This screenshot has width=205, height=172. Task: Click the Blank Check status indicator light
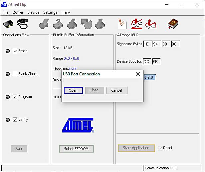8,74
